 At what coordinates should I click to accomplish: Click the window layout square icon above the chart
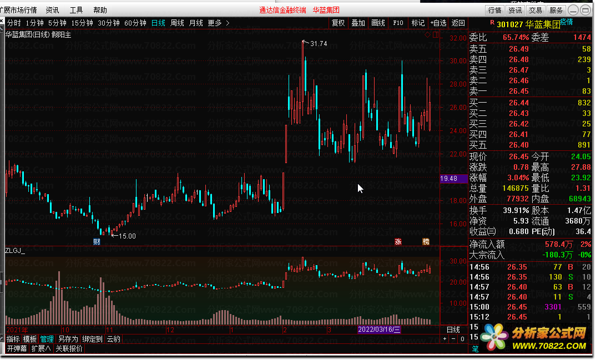pos(436,34)
